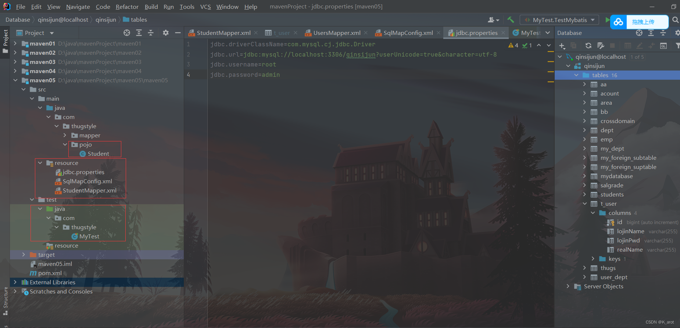Open the Project view type dropdown

click(52, 33)
